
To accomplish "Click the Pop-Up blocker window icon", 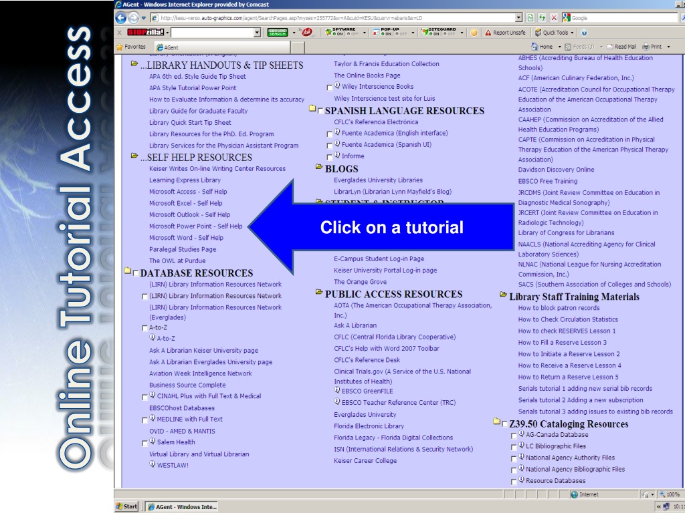I will coord(376,32).
